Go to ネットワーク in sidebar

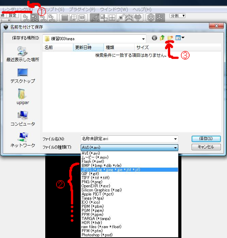23,140
